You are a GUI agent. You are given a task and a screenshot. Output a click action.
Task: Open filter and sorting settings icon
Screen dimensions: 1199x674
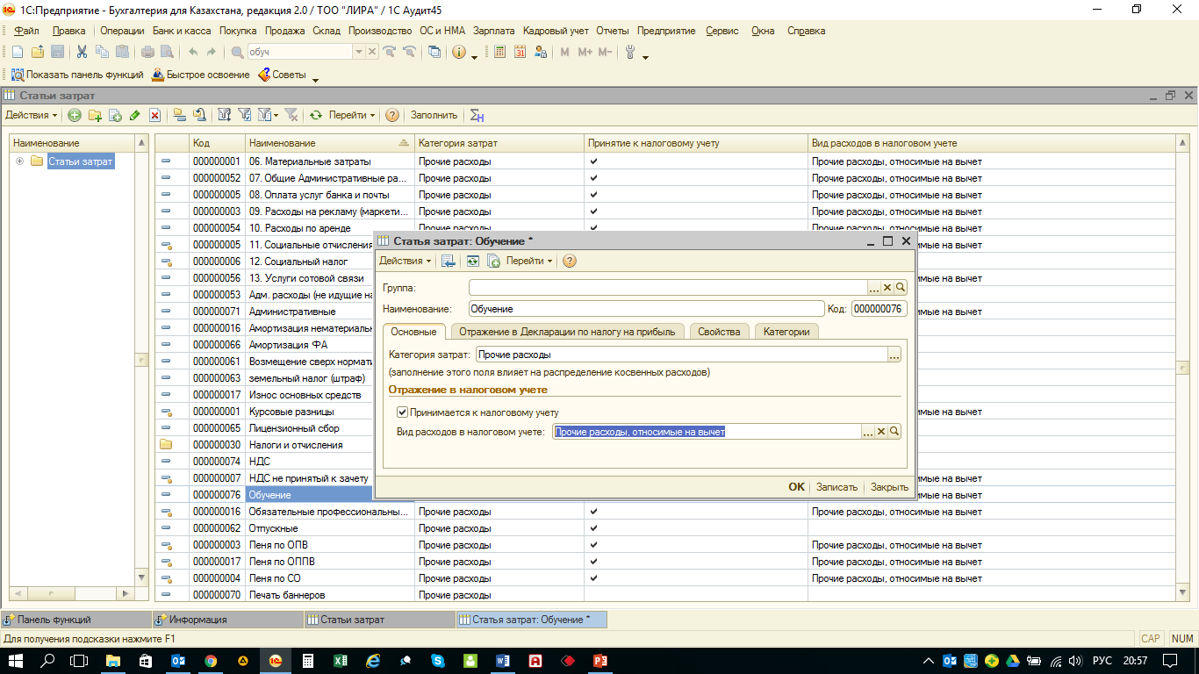225,115
